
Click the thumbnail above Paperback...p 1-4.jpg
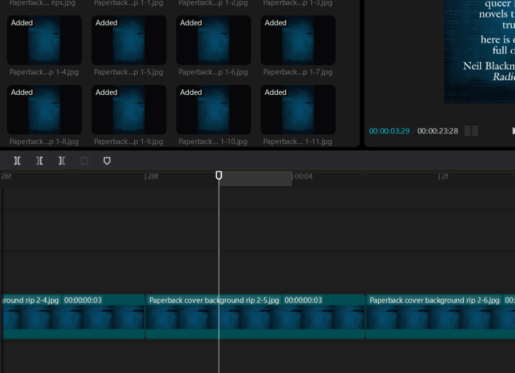[x=44, y=40]
